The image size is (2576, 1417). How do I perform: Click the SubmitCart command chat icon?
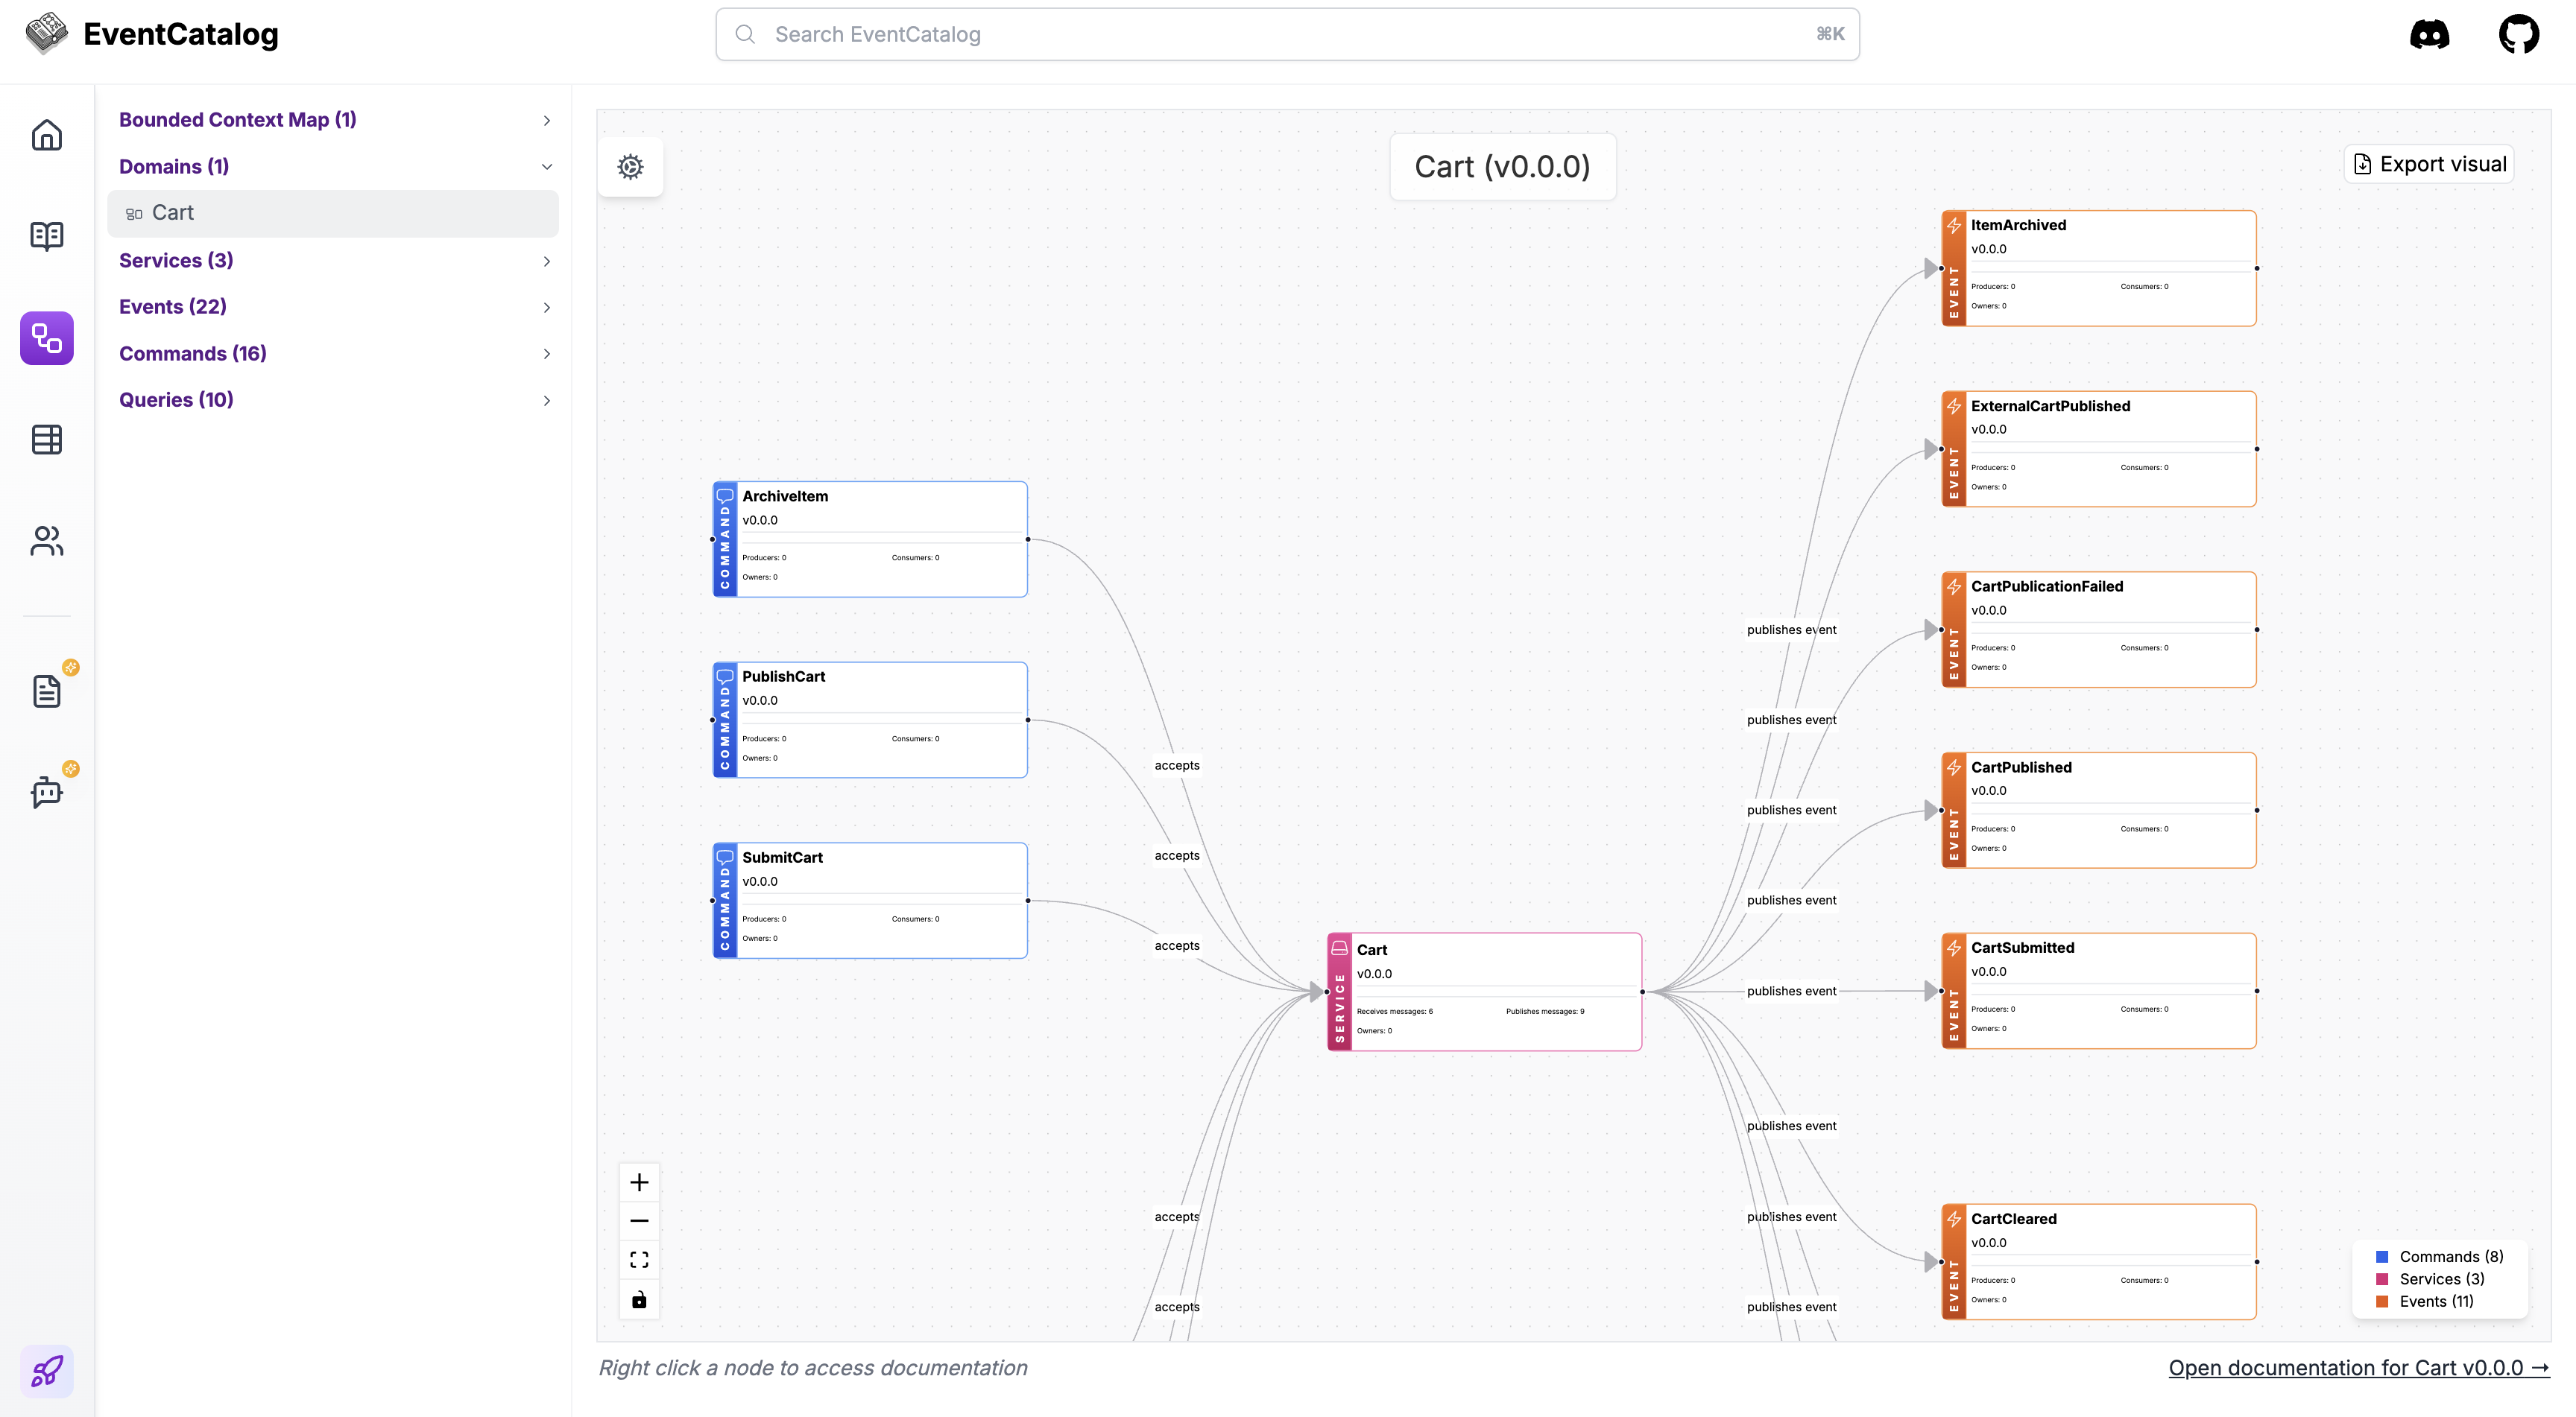click(725, 858)
